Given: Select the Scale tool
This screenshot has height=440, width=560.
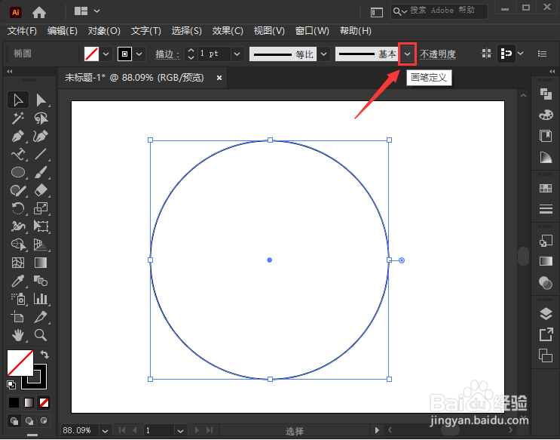Looking at the screenshot, I should pyautogui.click(x=41, y=208).
